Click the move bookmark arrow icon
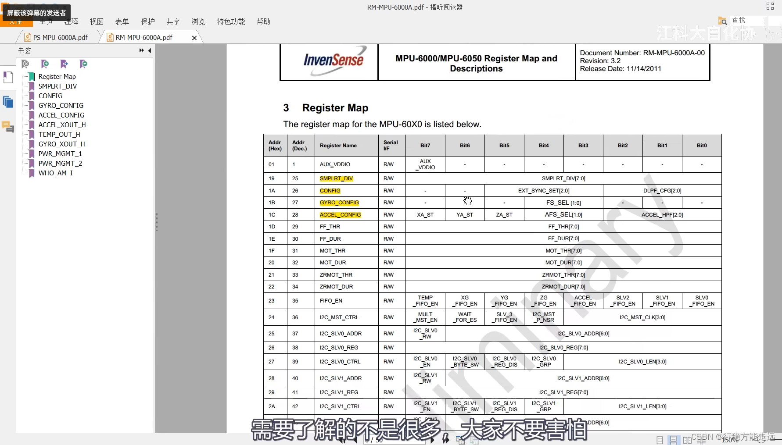The width and height of the screenshot is (782, 445). (64, 64)
